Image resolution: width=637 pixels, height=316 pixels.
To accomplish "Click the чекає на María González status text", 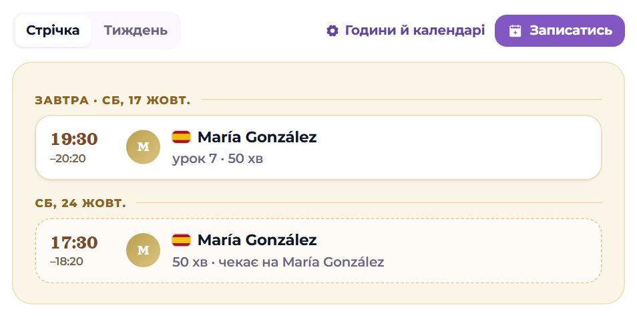I will 301,262.
